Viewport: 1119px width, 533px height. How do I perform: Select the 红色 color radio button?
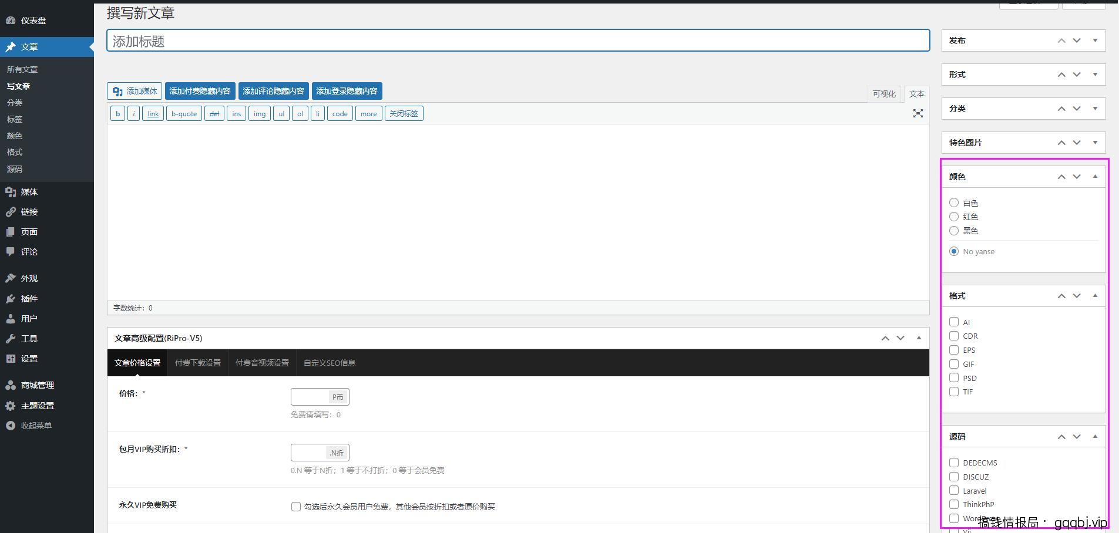pos(954,217)
